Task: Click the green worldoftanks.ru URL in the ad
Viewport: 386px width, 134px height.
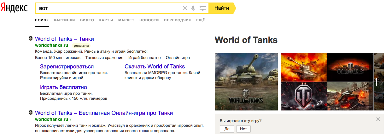Action: (52, 45)
